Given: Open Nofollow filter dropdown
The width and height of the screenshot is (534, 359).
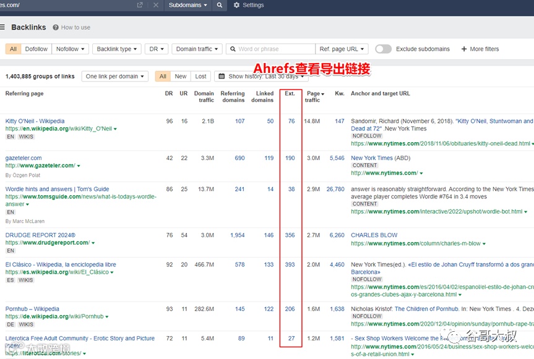Looking at the screenshot, I should pos(70,49).
